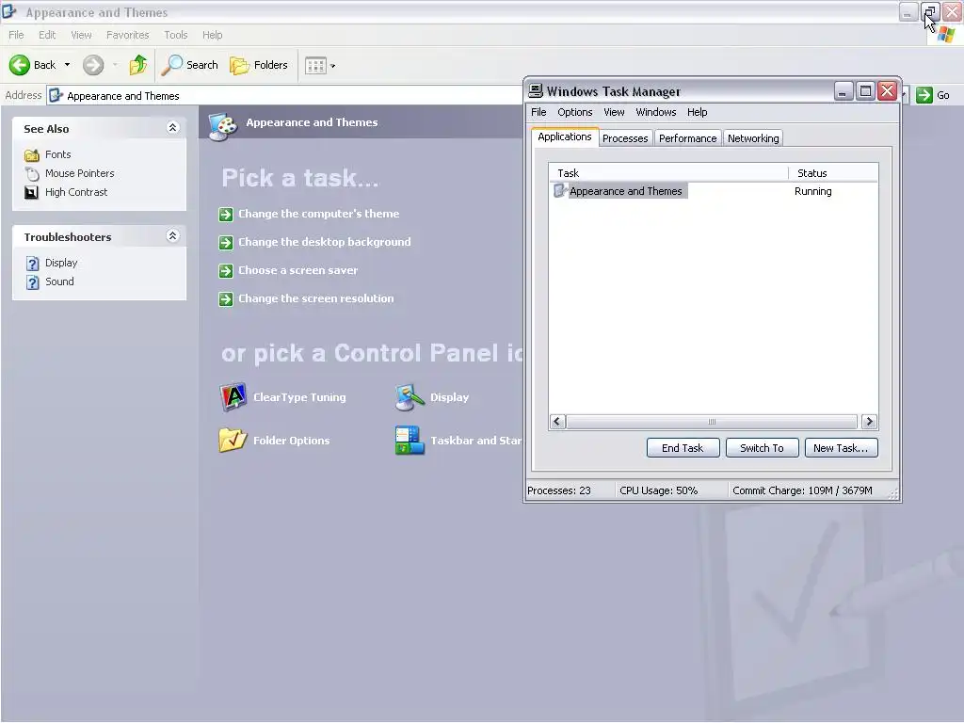Click the End Task button
964x723 pixels.
click(x=683, y=448)
